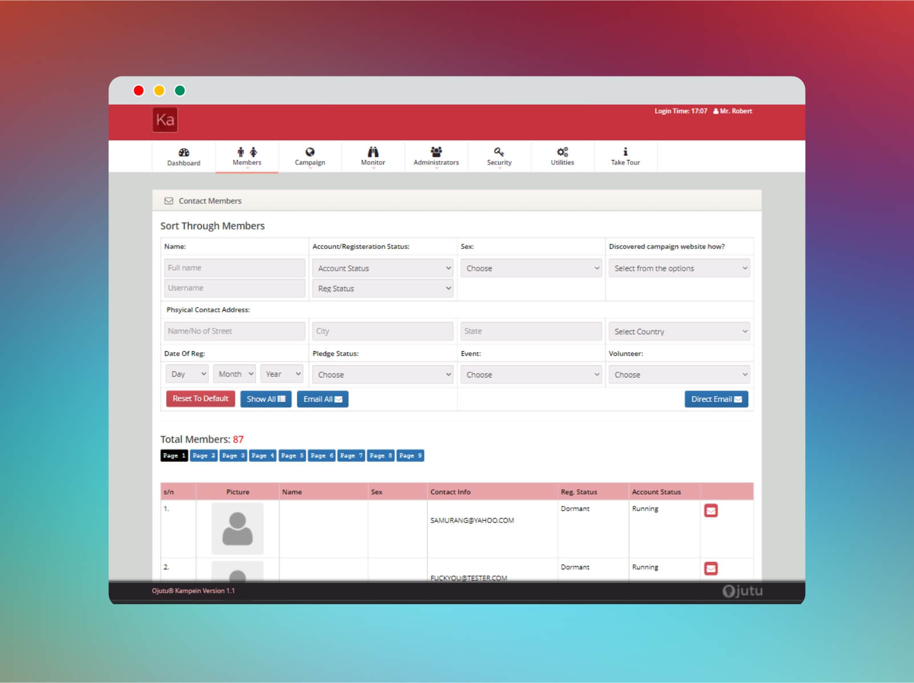The height and width of the screenshot is (683, 914).
Task: Click the State input field
Action: coord(531,331)
